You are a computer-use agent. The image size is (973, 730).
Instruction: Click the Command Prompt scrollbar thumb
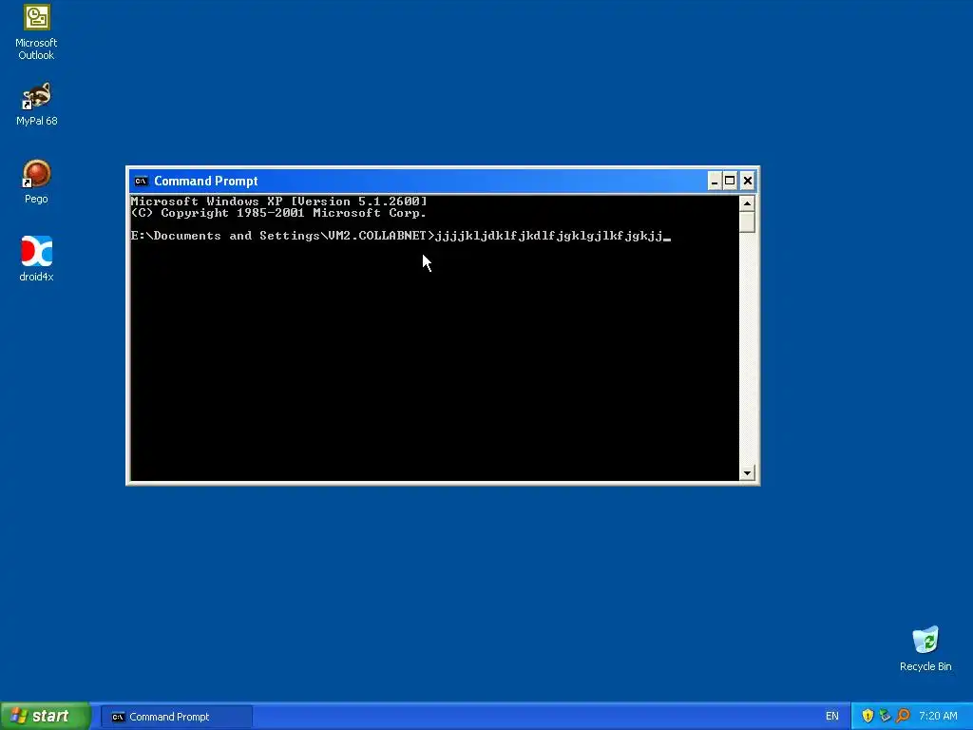(x=747, y=221)
